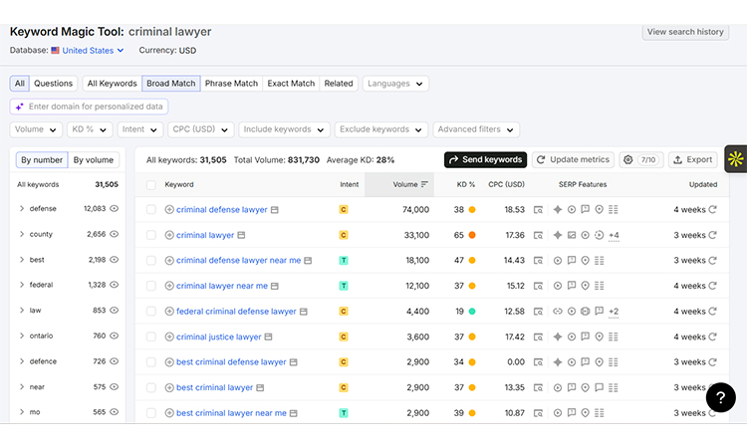The width and height of the screenshot is (747, 448).
Task: Open the Include keywords dropdown
Action: coord(284,129)
